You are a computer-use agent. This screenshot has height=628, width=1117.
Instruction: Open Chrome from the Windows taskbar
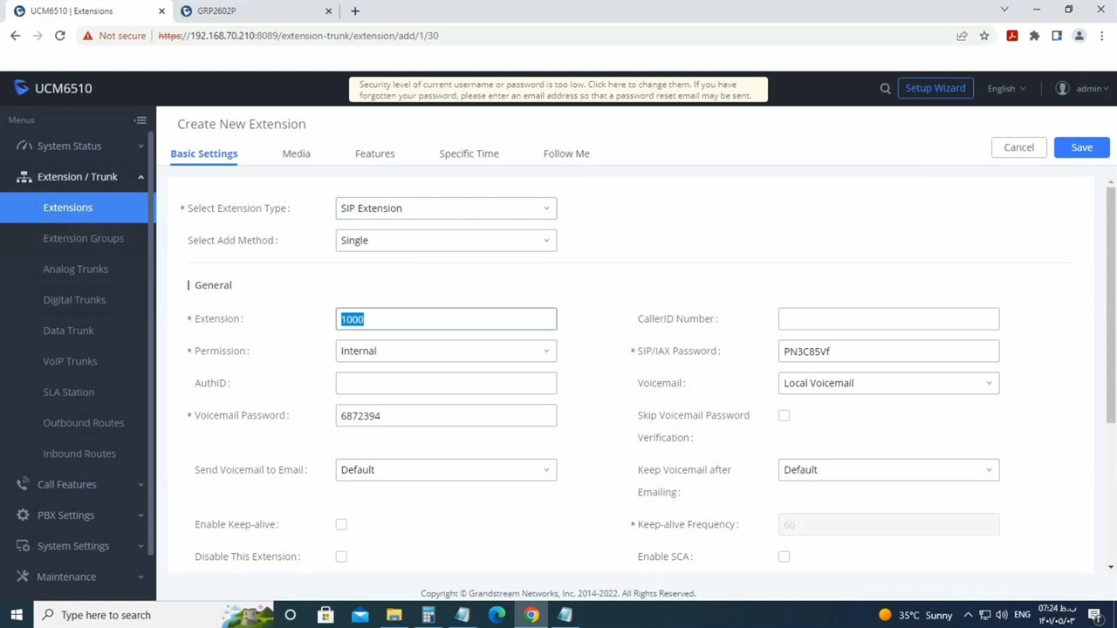pos(531,615)
